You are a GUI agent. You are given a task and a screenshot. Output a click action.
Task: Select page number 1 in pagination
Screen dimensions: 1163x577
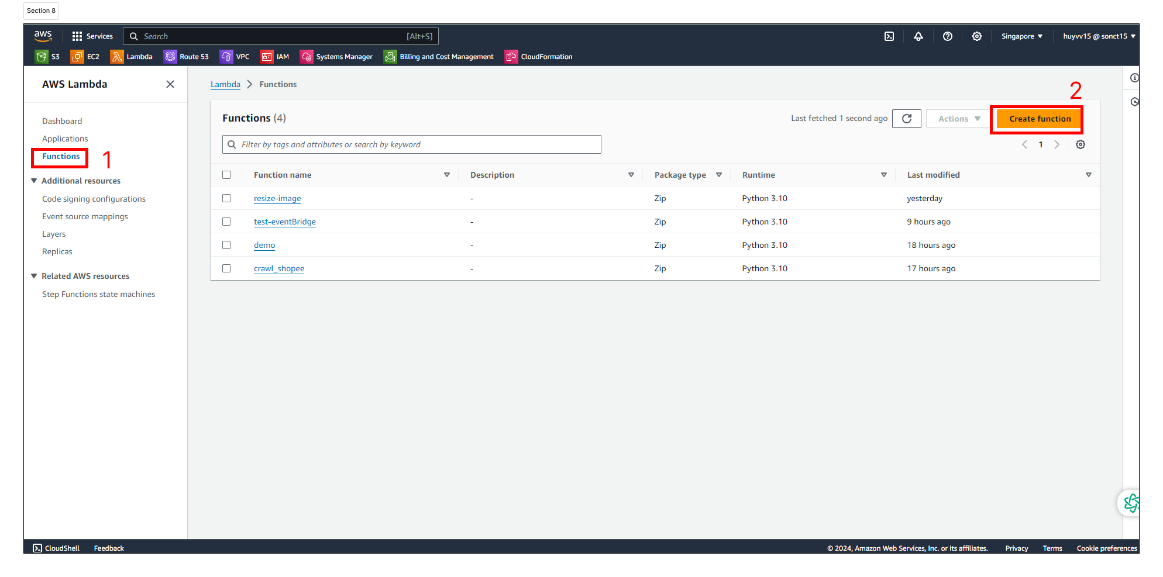pyautogui.click(x=1041, y=144)
